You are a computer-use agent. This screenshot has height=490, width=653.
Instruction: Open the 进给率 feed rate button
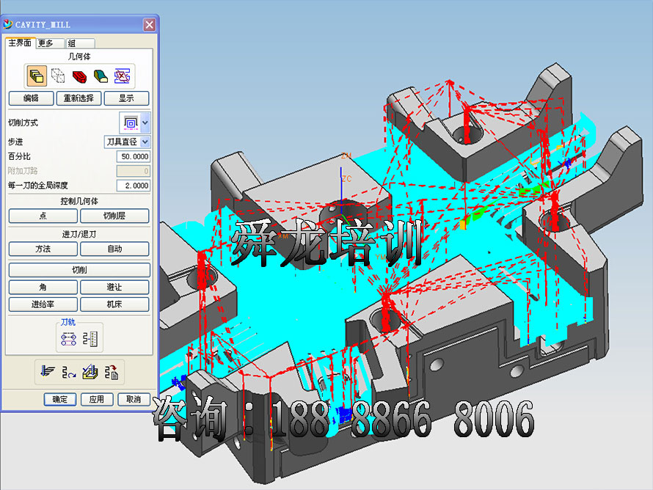tap(43, 304)
